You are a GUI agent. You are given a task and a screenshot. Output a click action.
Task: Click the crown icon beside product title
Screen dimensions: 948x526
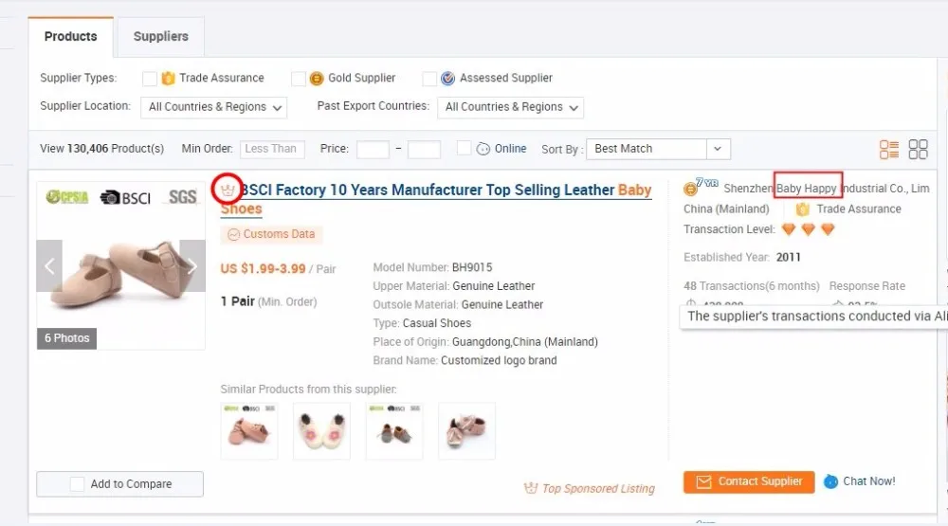(x=228, y=190)
